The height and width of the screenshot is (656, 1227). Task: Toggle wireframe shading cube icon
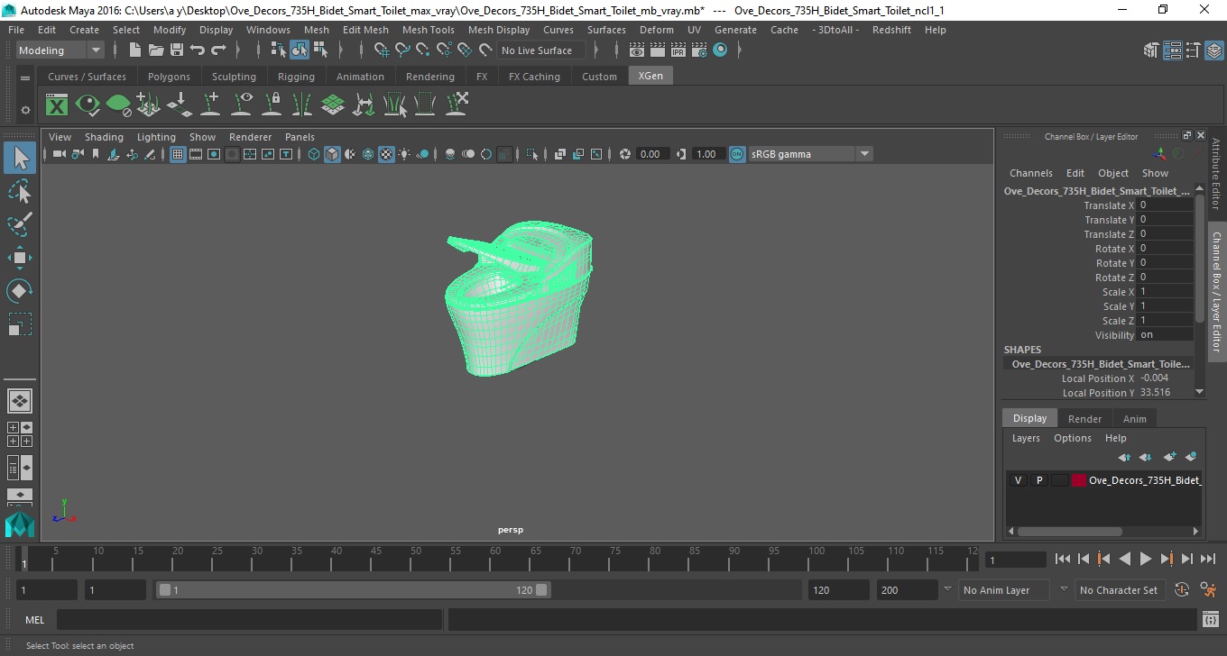314,154
